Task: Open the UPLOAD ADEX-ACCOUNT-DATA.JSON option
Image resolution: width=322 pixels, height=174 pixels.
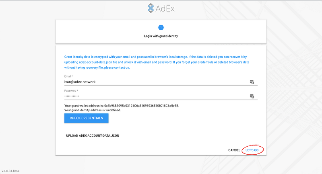Action: pyautogui.click(x=93, y=136)
